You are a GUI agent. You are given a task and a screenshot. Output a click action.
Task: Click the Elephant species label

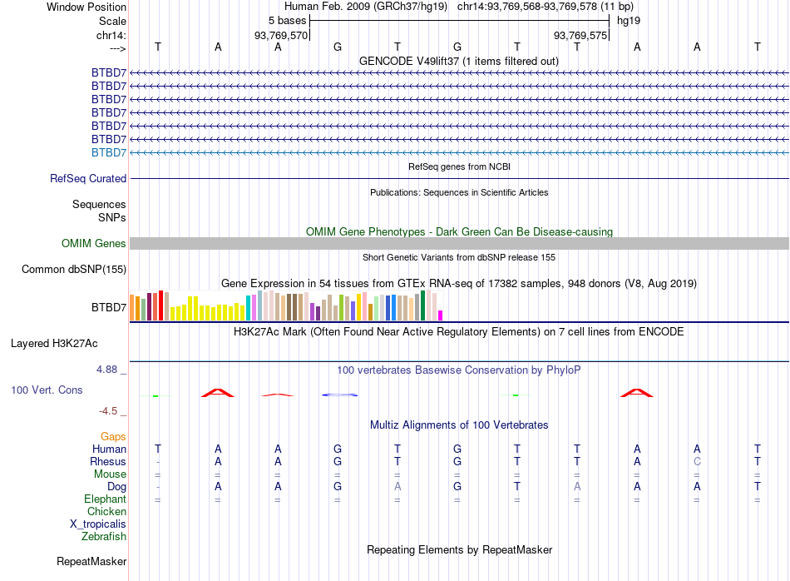[106, 499]
